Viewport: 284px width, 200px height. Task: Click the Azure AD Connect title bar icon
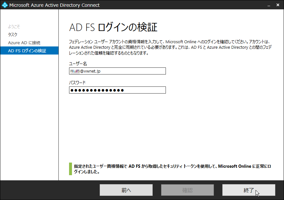click(x=5, y=5)
